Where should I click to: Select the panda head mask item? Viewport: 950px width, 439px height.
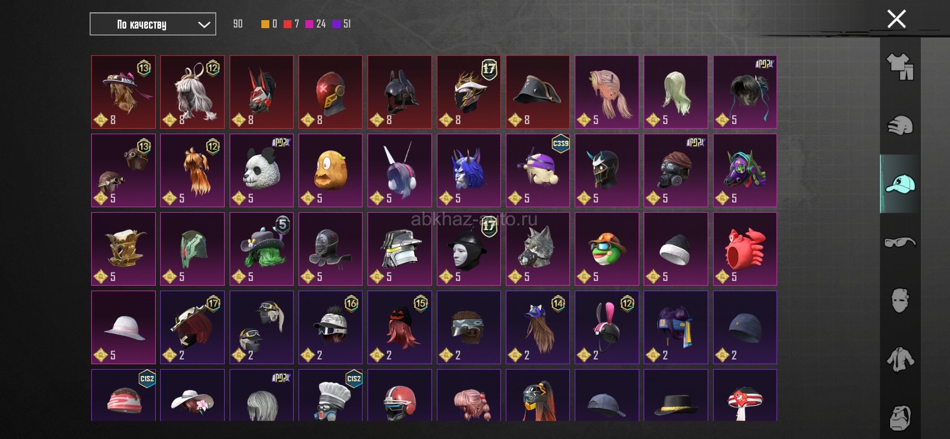pyautogui.click(x=261, y=170)
